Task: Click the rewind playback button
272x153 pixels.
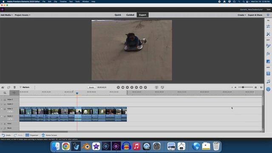Action: point(123,87)
